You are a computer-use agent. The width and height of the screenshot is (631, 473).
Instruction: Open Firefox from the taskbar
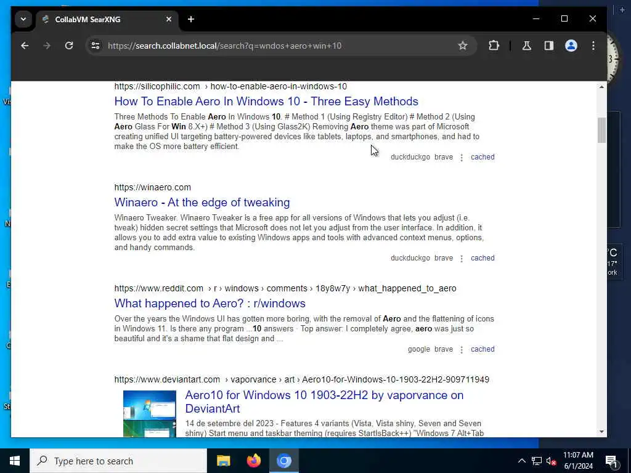[x=253, y=461]
